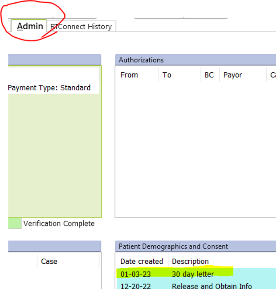The width and height of the screenshot is (276, 289).
Task: Select the BC column header
Action: click(x=209, y=75)
